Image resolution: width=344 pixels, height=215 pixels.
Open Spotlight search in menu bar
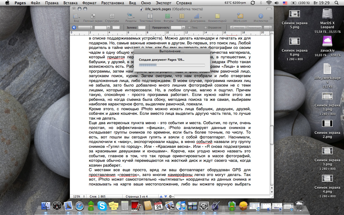pyautogui.click(x=336, y=3)
